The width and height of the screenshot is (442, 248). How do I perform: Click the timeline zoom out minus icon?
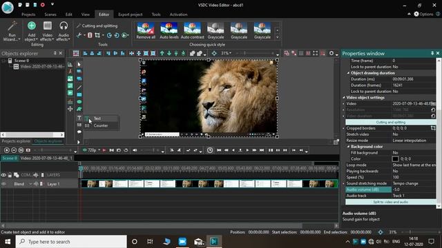[x=14, y=150]
